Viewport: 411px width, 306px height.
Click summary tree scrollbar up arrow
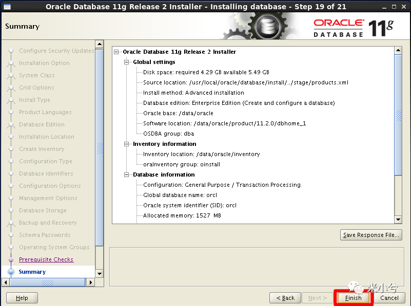click(x=398, y=50)
